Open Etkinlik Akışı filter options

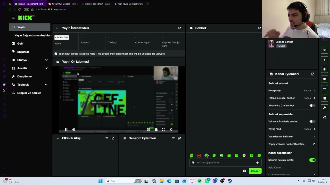click(106, 138)
